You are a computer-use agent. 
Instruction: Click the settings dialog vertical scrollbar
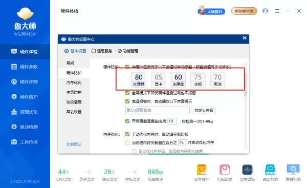click(246, 85)
